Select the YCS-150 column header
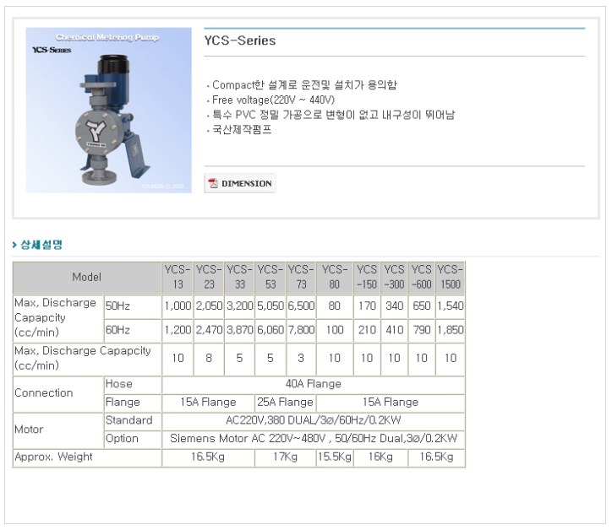Screen dimensions: 612x530 [x=367, y=278]
